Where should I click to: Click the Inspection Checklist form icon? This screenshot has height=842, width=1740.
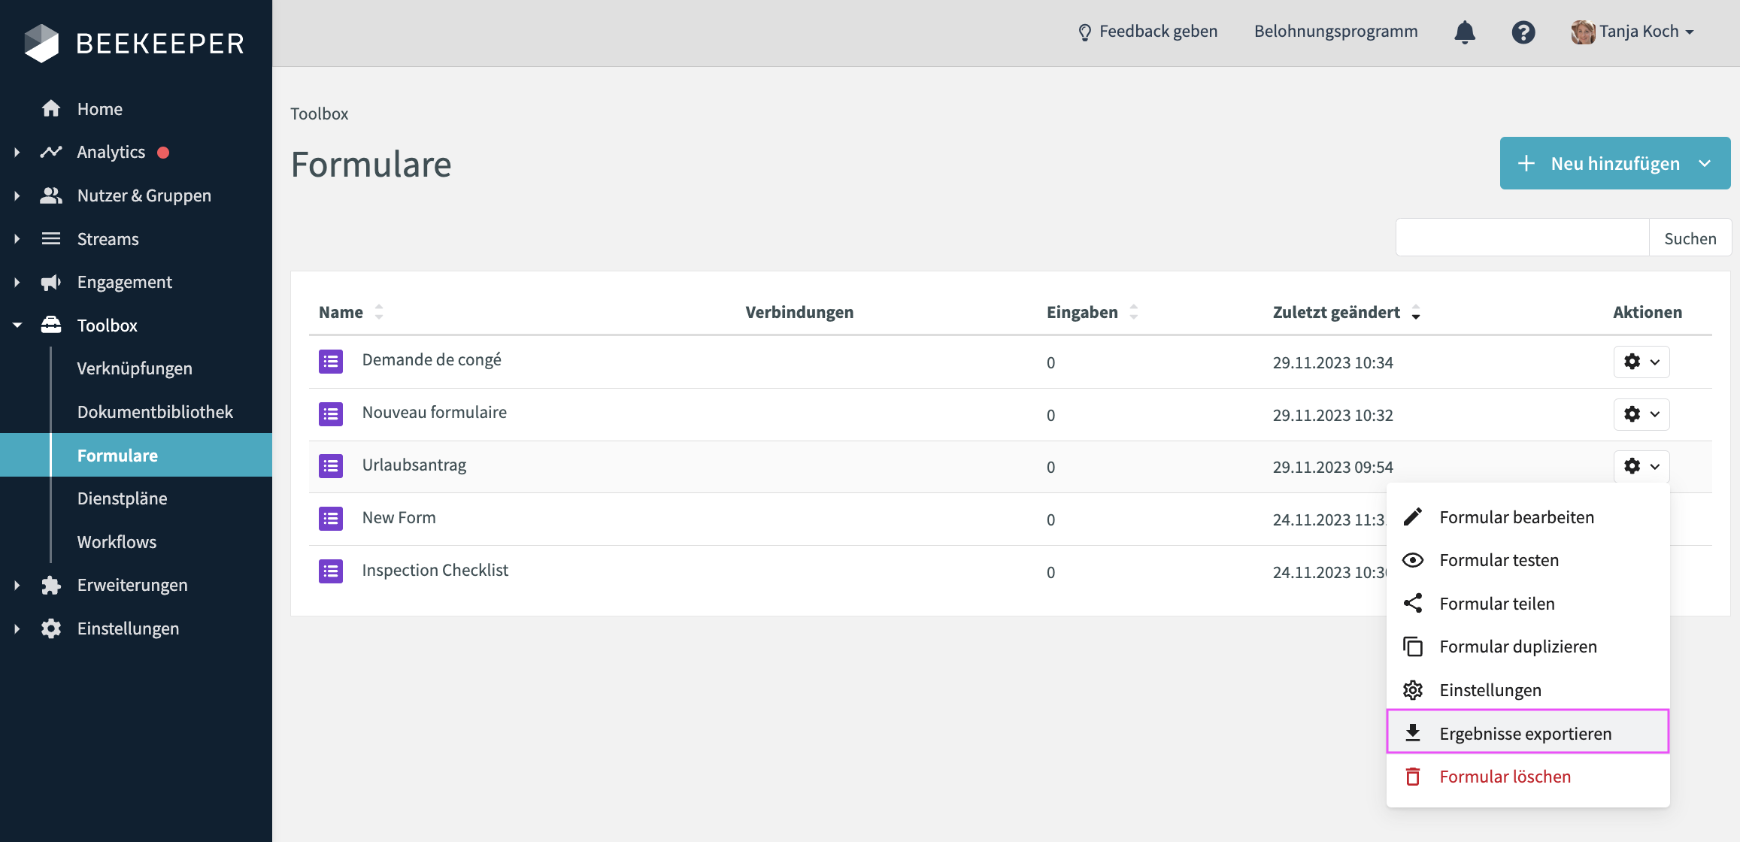pyautogui.click(x=331, y=571)
